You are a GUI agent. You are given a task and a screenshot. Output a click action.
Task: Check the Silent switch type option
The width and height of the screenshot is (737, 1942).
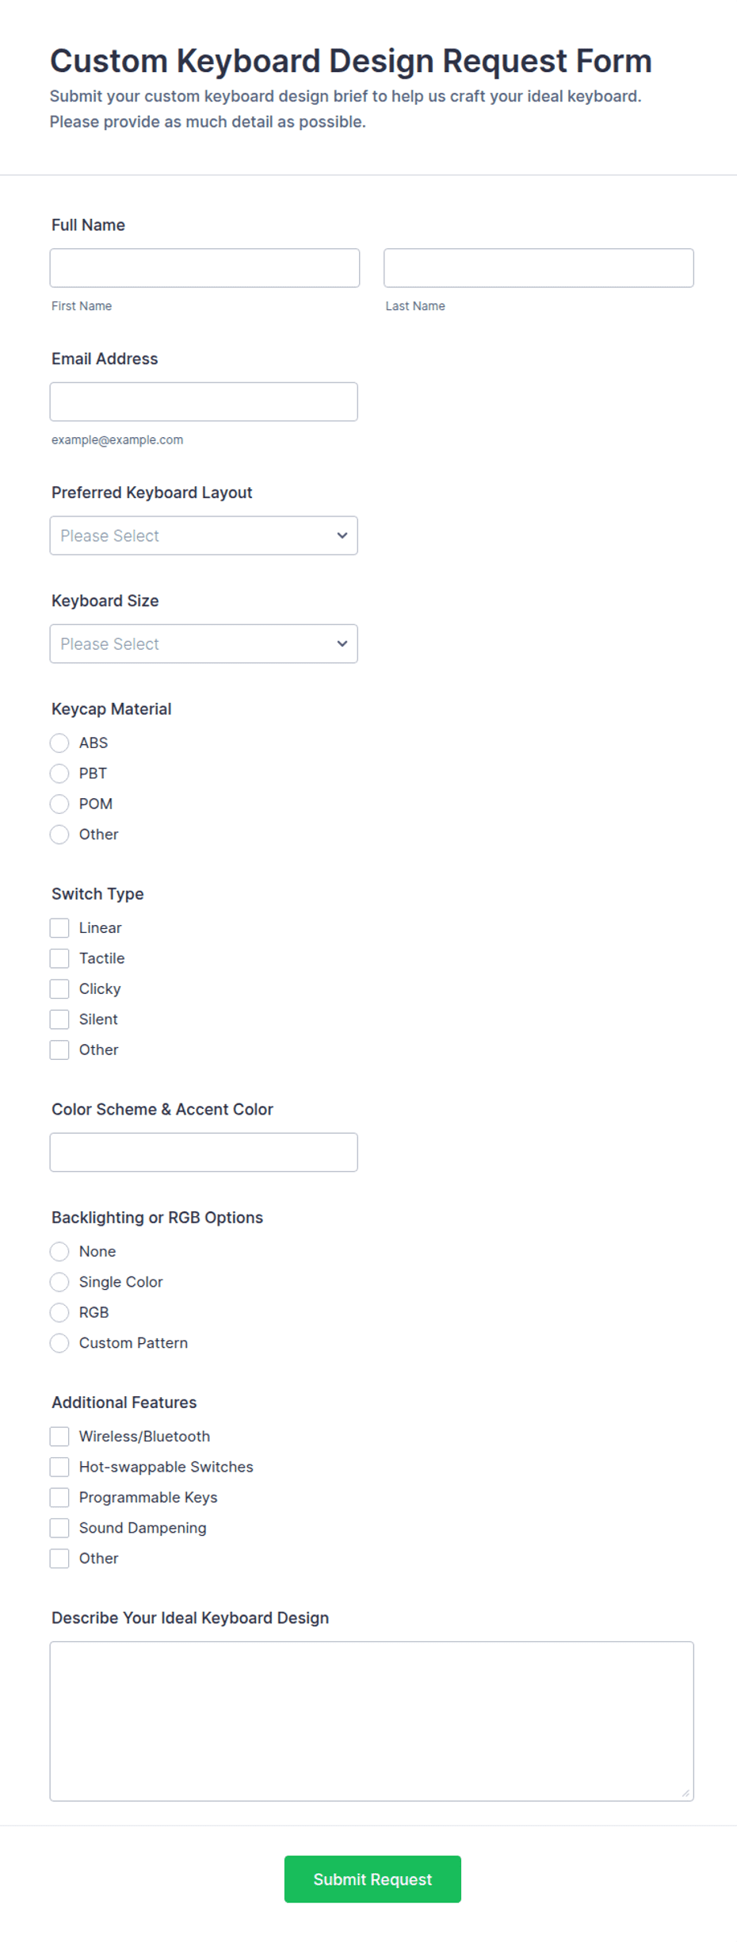[59, 1019]
